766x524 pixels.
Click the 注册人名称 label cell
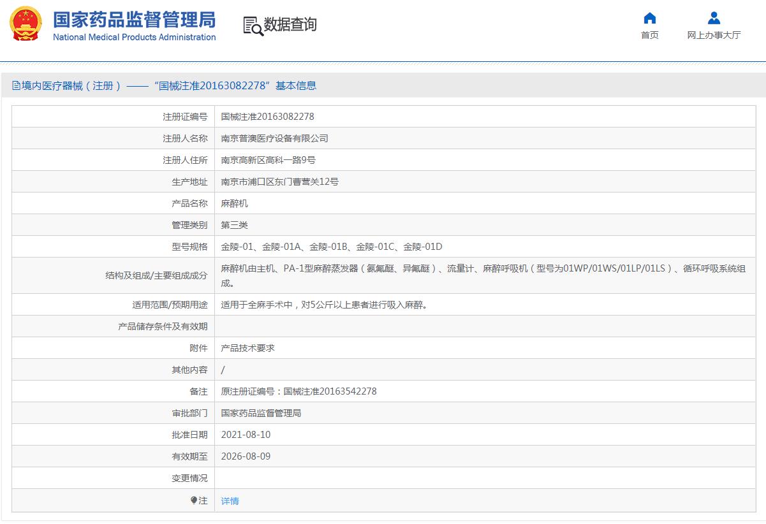pos(114,138)
